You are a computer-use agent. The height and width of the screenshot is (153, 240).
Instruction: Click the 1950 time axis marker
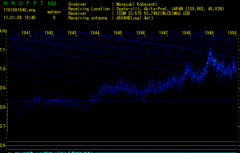click(232, 33)
